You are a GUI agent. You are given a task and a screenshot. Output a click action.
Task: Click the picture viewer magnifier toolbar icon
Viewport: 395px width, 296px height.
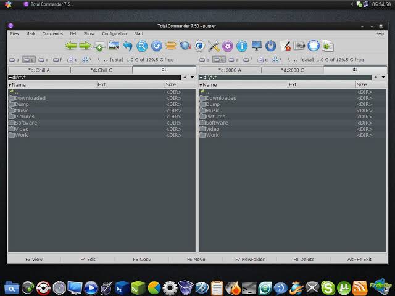[x=114, y=46]
